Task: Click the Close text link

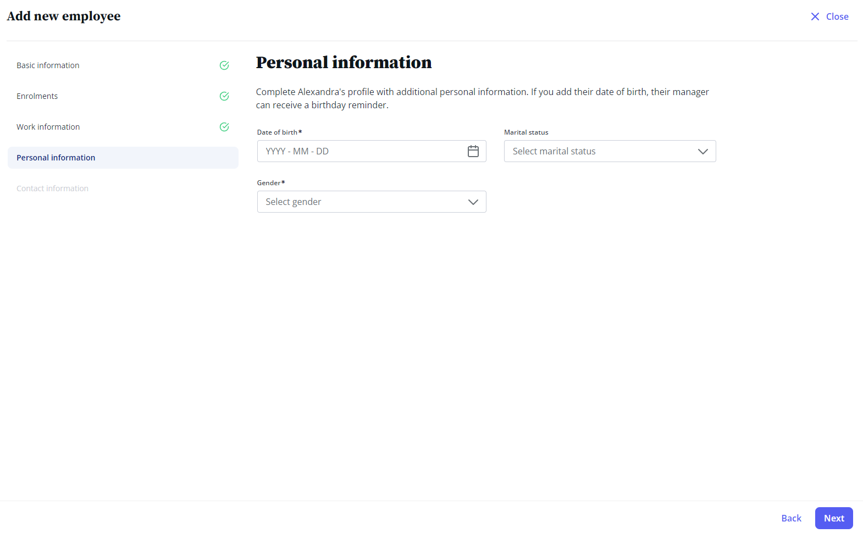Action: pyautogui.click(x=837, y=16)
